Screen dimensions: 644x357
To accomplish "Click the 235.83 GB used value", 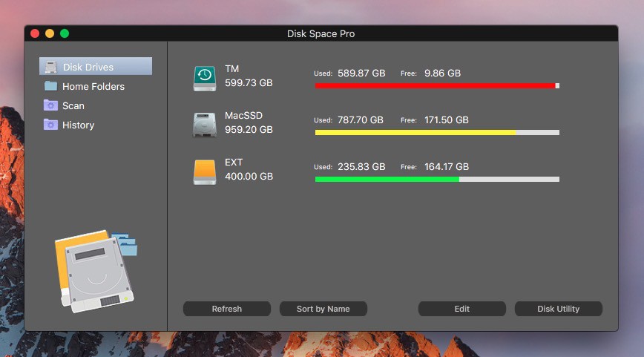I will 361,167.
